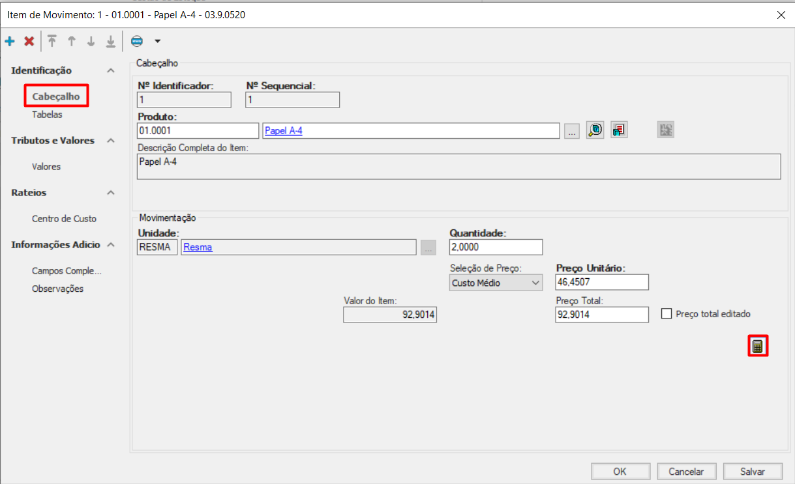Select Tabelas in the side menu
Viewport: 795px width, 484px height.
[47, 115]
